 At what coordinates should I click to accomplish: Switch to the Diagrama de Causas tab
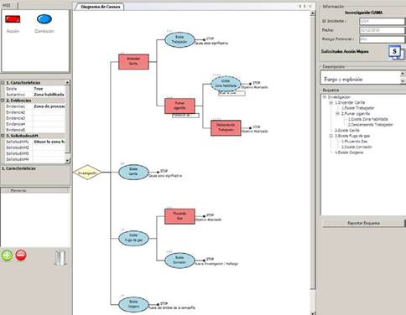pyautogui.click(x=100, y=7)
